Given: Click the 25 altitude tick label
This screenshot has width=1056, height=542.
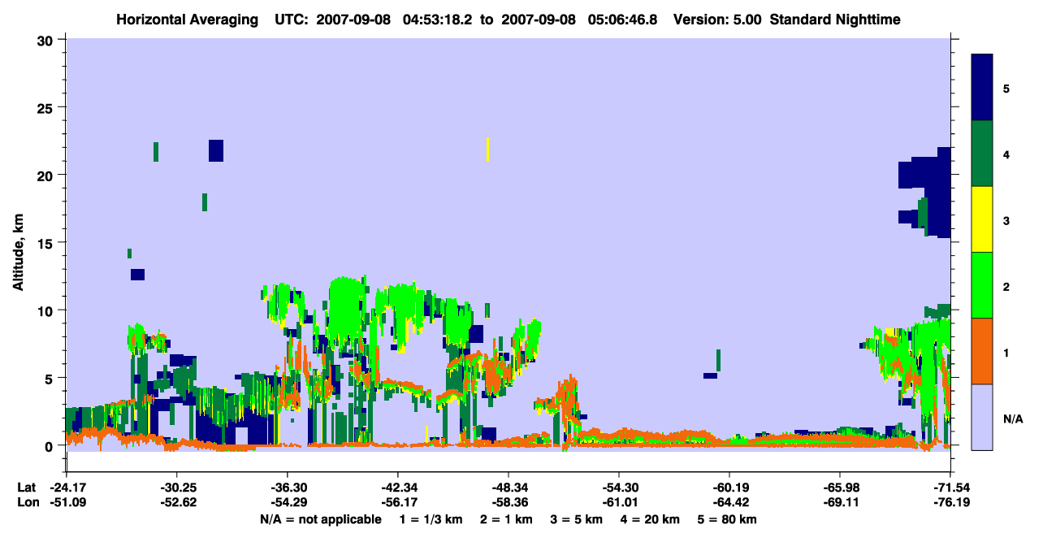Looking at the screenshot, I should tap(47, 107).
